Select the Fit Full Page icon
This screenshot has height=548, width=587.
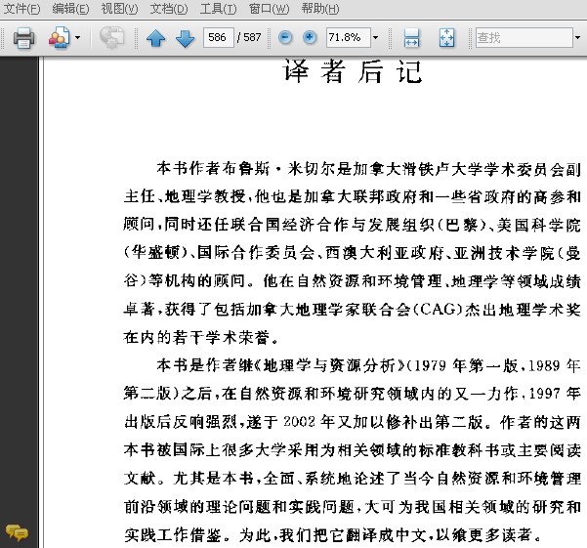pos(446,38)
